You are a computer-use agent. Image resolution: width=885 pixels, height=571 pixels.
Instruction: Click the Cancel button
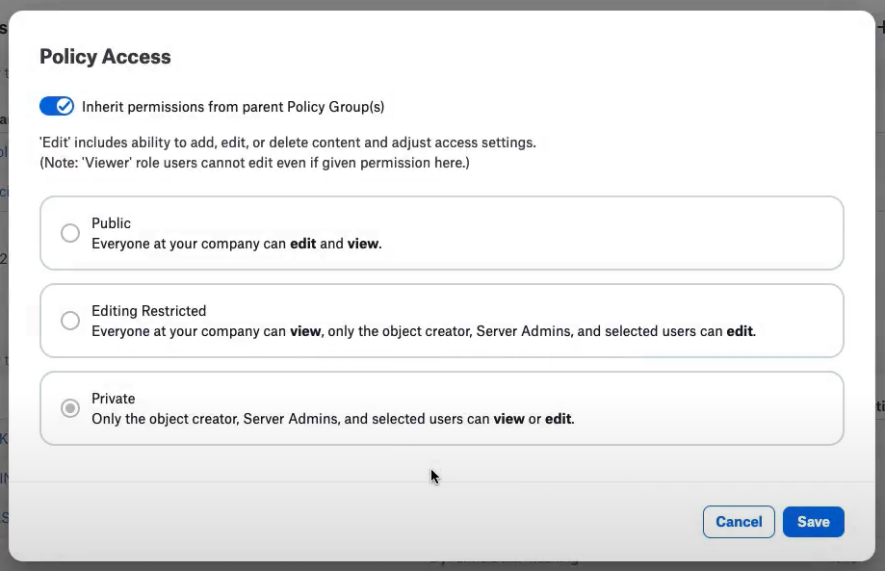(739, 522)
